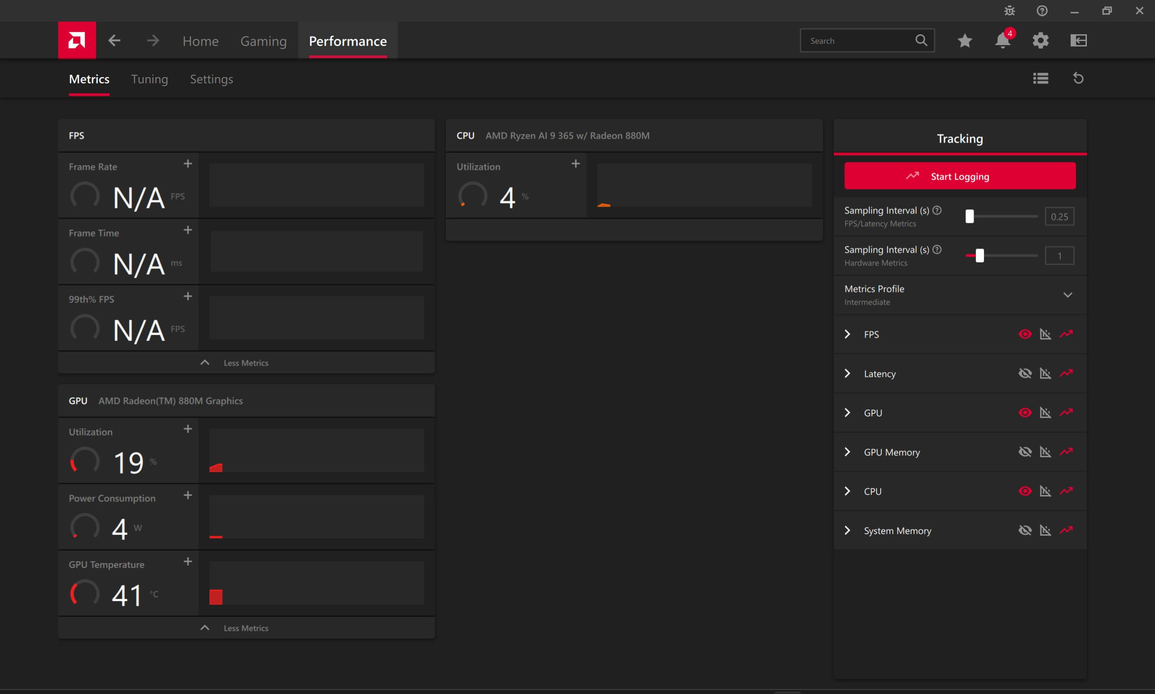Hide CPU metrics with eye icon
1155x694 pixels.
click(x=1025, y=492)
